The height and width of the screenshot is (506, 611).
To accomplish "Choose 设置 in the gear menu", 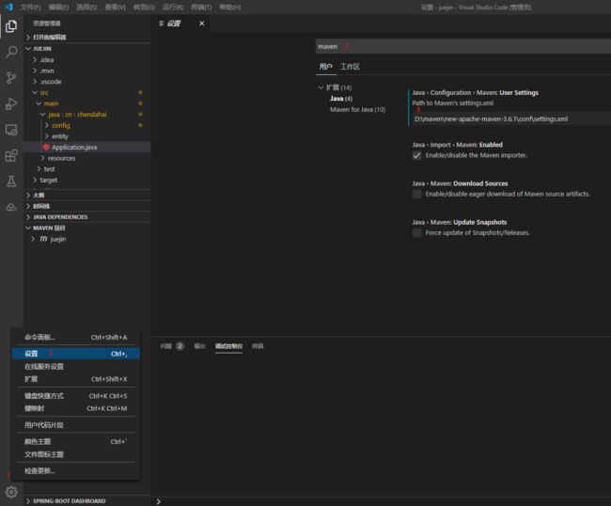I will click(76, 354).
